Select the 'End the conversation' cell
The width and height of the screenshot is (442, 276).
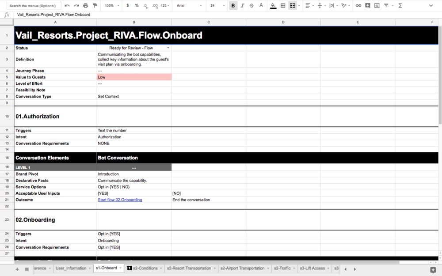point(209,200)
